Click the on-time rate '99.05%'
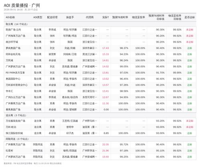 click(x=124, y=67)
